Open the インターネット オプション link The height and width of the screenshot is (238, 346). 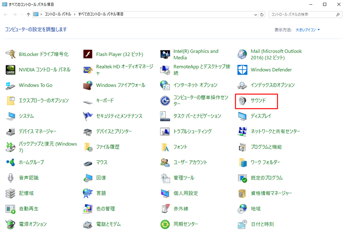tap(195, 85)
